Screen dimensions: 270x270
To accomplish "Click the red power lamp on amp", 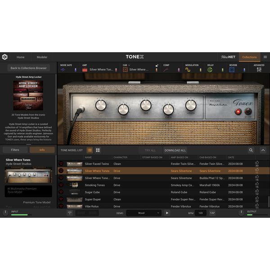I will click(x=238, y=112).
